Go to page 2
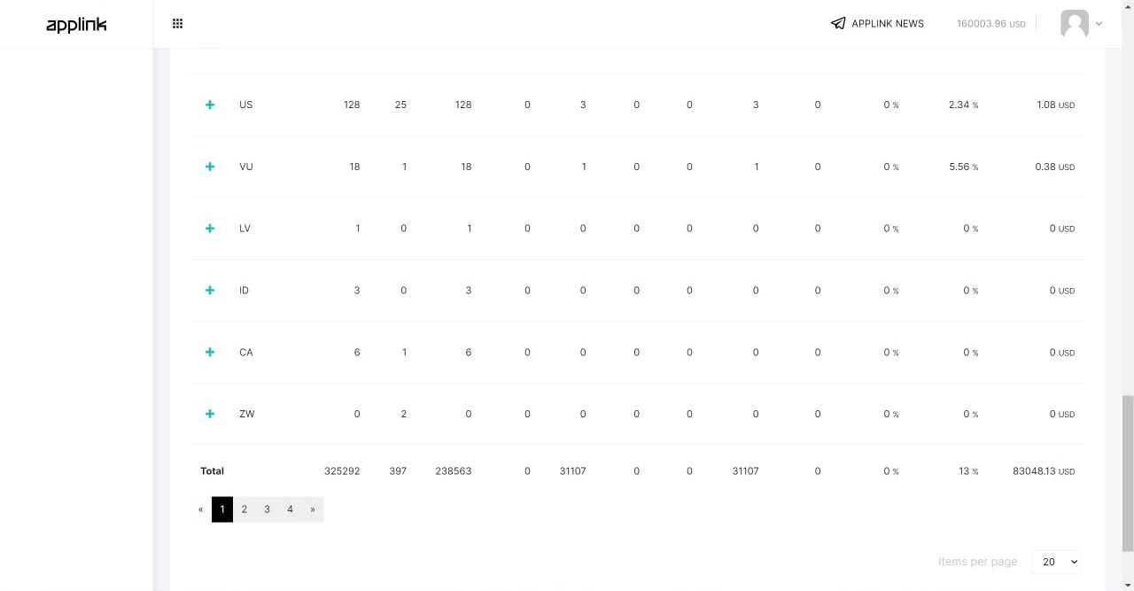 coord(245,509)
